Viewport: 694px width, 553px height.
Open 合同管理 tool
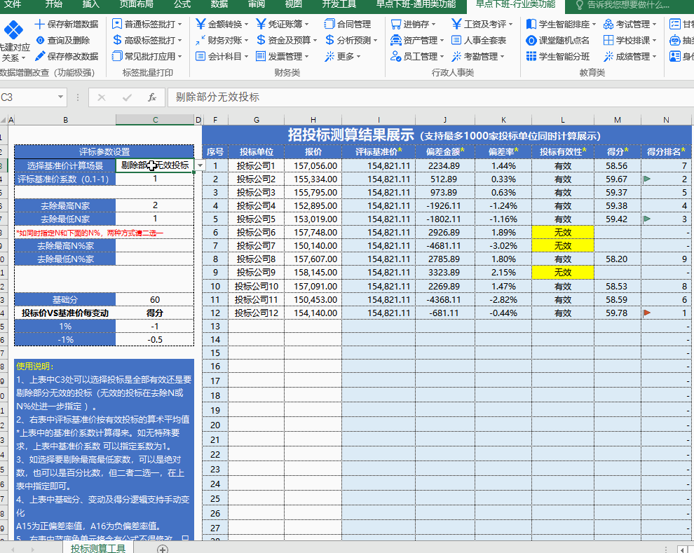[348, 25]
